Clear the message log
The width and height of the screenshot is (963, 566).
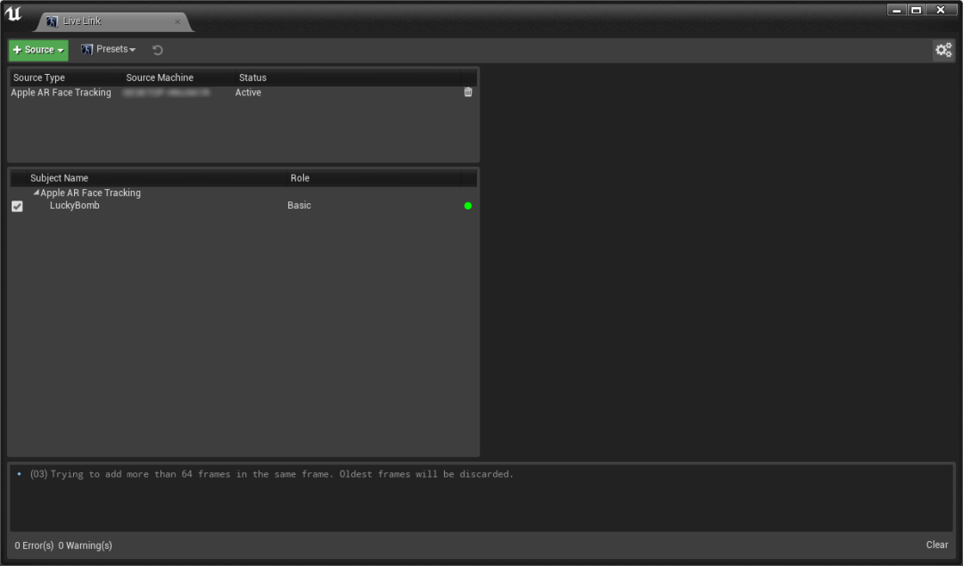(936, 545)
